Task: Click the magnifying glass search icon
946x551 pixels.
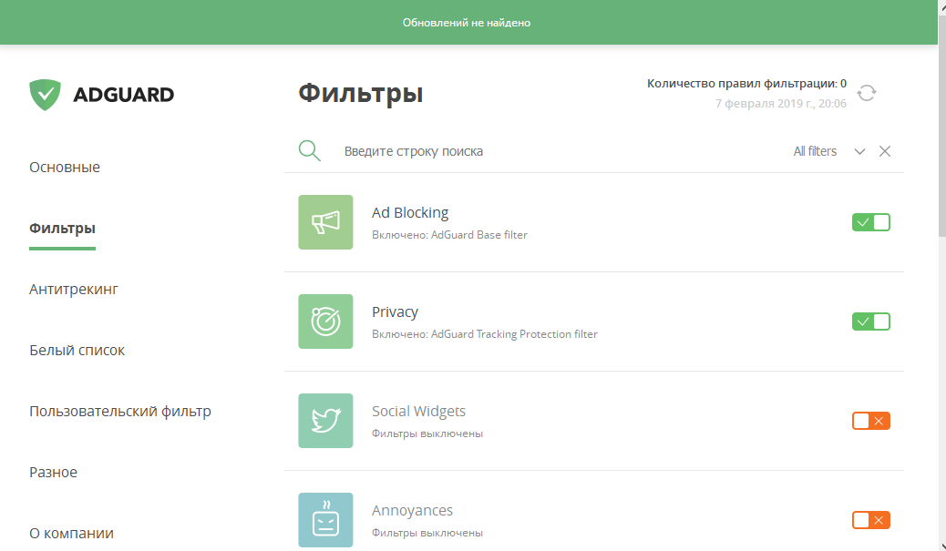Action: [x=310, y=150]
